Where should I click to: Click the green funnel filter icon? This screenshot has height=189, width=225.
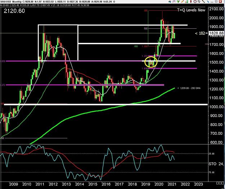coord(178,1)
